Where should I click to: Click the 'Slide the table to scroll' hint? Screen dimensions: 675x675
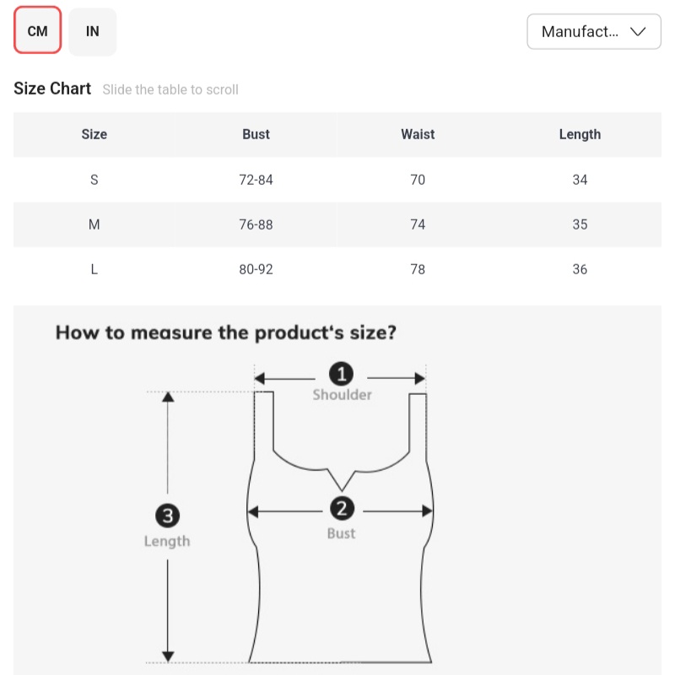[170, 89]
